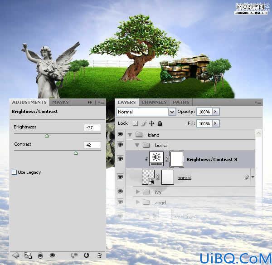Select the island group folder icon
The image size is (272, 265).
pyautogui.click(x=139, y=134)
